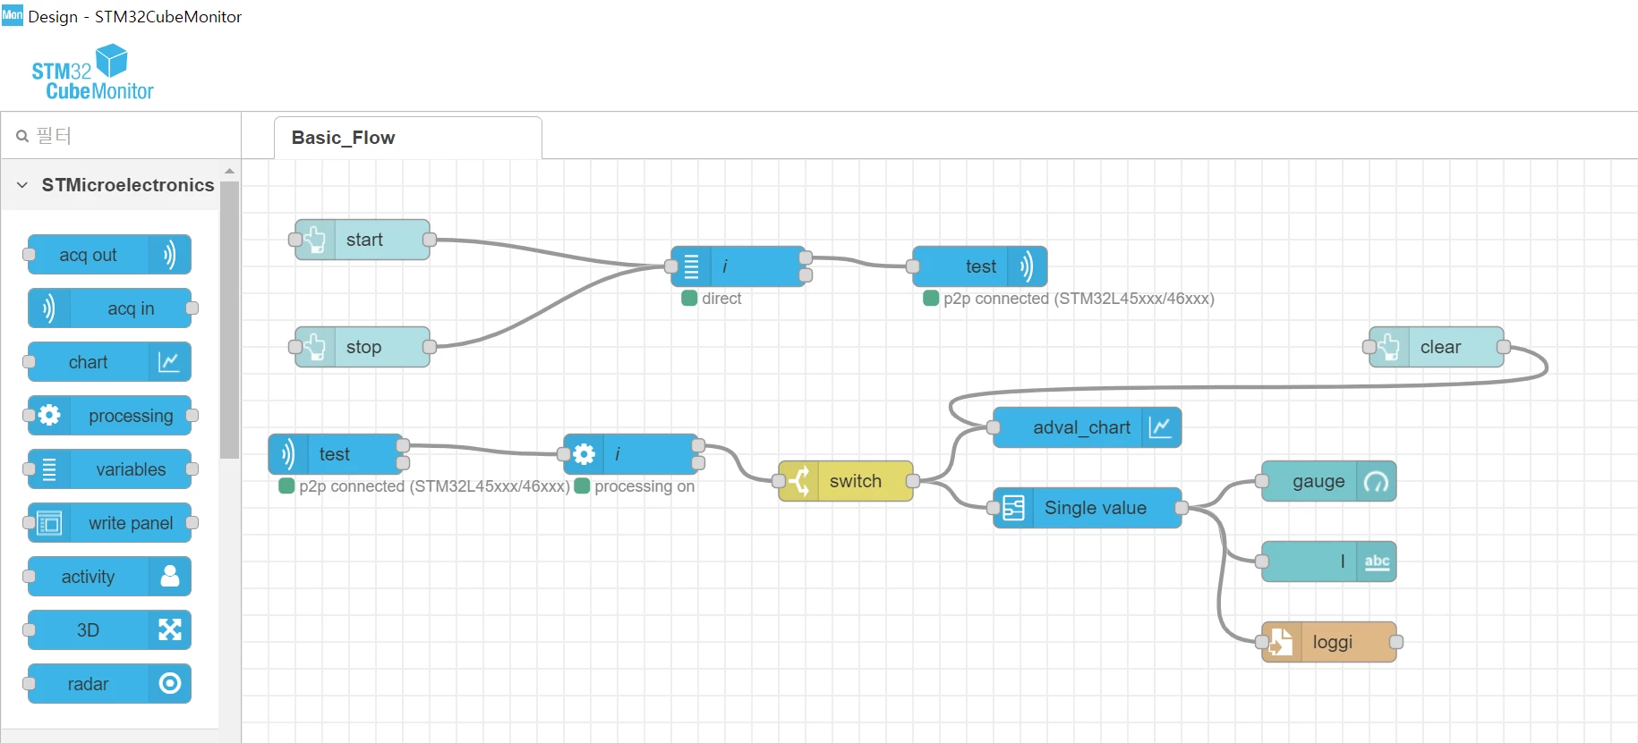Focus the palette filter search field

[x=121, y=136]
